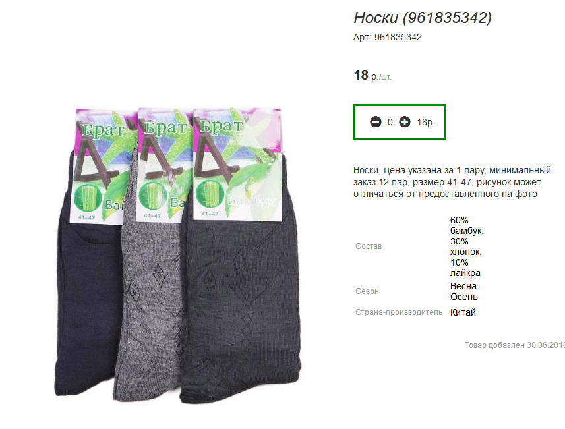The height and width of the screenshot is (429, 565).
Task: Select the Весна-Осень season value
Action: [465, 291]
